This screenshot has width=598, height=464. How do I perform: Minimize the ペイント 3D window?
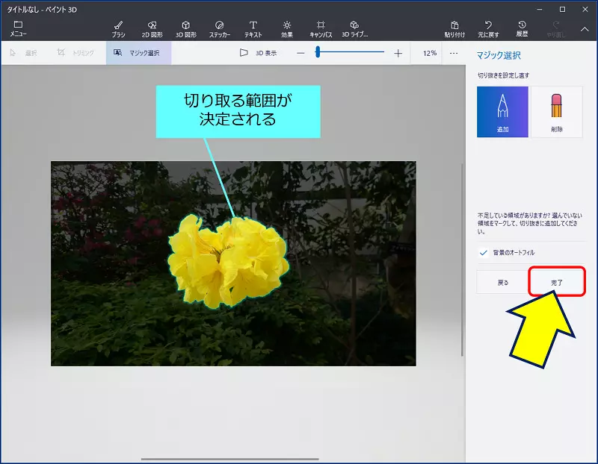(540, 9)
